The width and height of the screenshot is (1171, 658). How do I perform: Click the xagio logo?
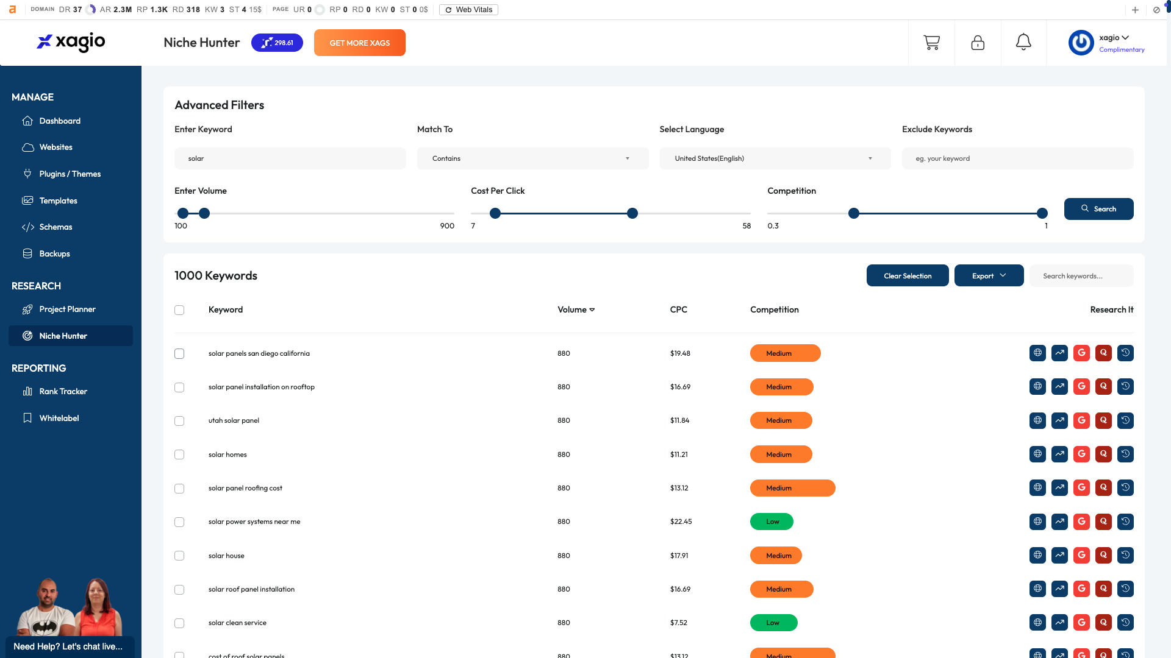[x=71, y=41]
